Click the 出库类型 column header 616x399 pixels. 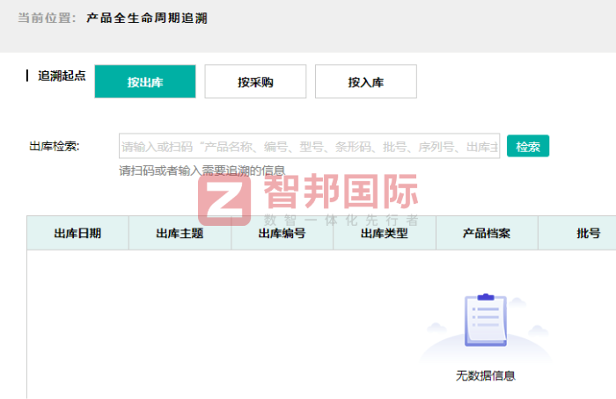(385, 233)
